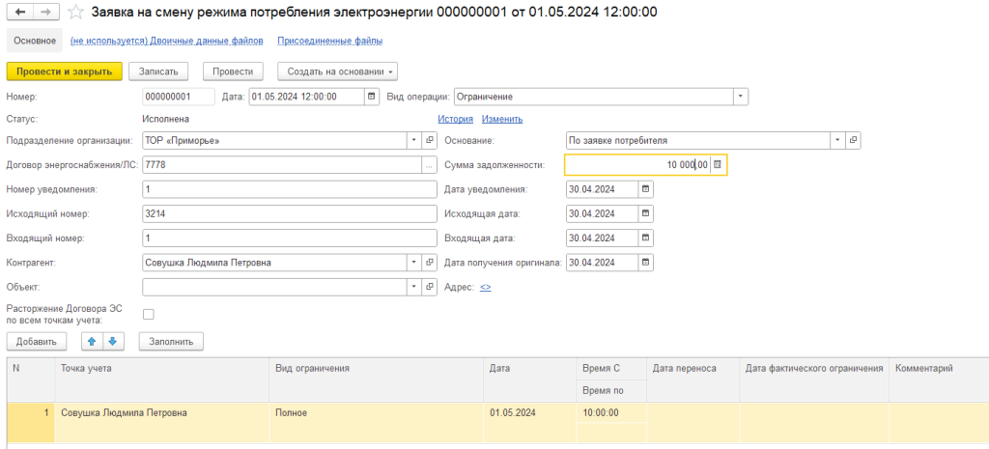Open calendar picker for the Дата field
This screenshot has width=989, height=449.
pyautogui.click(x=372, y=97)
